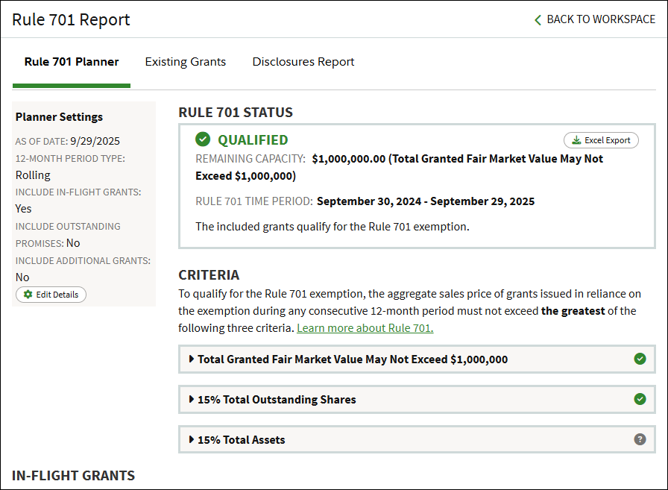Open the Existing Grants tab
This screenshot has width=668, height=490.
[x=186, y=62]
